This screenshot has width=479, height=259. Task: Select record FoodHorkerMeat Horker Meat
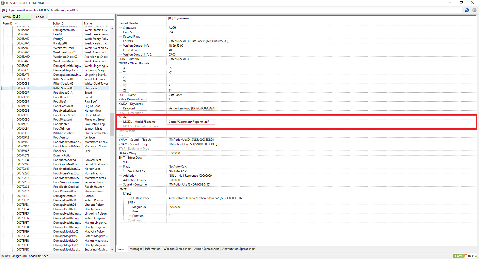pyautogui.click(x=56, y=111)
